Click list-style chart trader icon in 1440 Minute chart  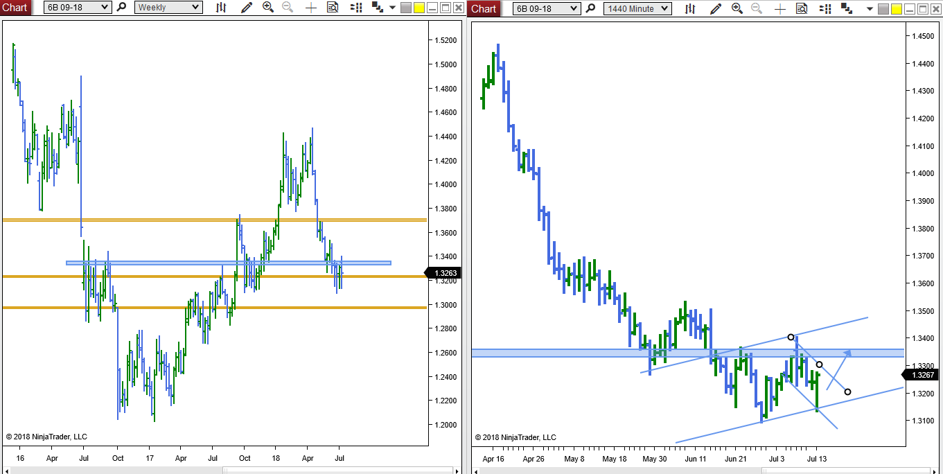(x=825, y=8)
